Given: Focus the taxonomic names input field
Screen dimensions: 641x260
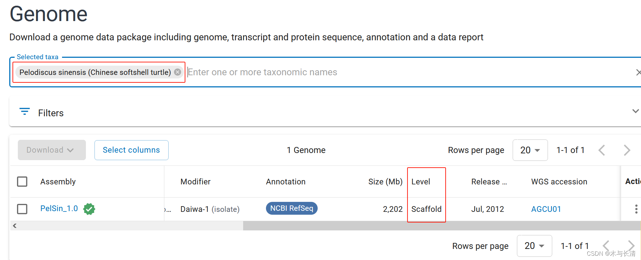Looking at the screenshot, I should click(392, 72).
